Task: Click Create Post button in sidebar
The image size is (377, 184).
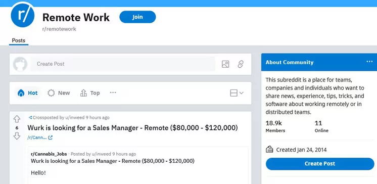Action: pyautogui.click(x=320, y=164)
